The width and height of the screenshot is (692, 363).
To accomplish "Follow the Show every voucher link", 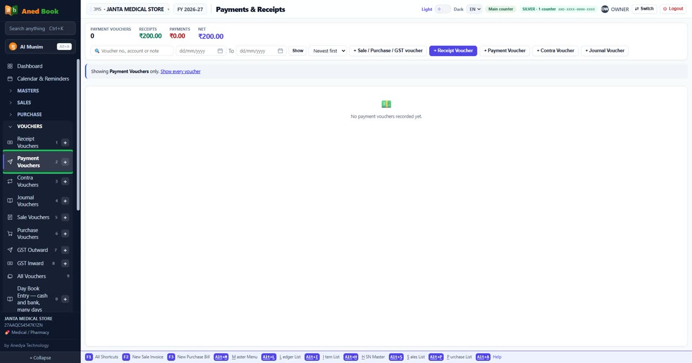I will click(181, 71).
